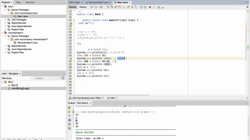
Task: Switch editor to History view
Action: click(x=83, y=7)
